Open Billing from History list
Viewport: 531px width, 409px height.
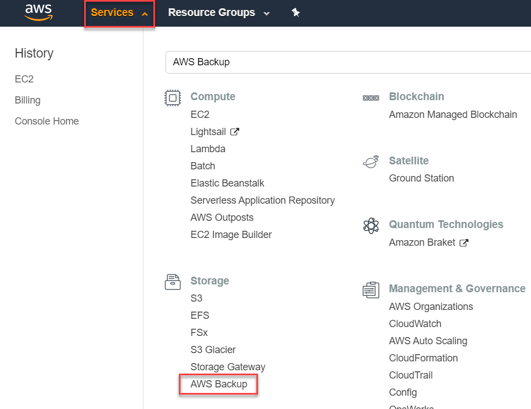28,100
